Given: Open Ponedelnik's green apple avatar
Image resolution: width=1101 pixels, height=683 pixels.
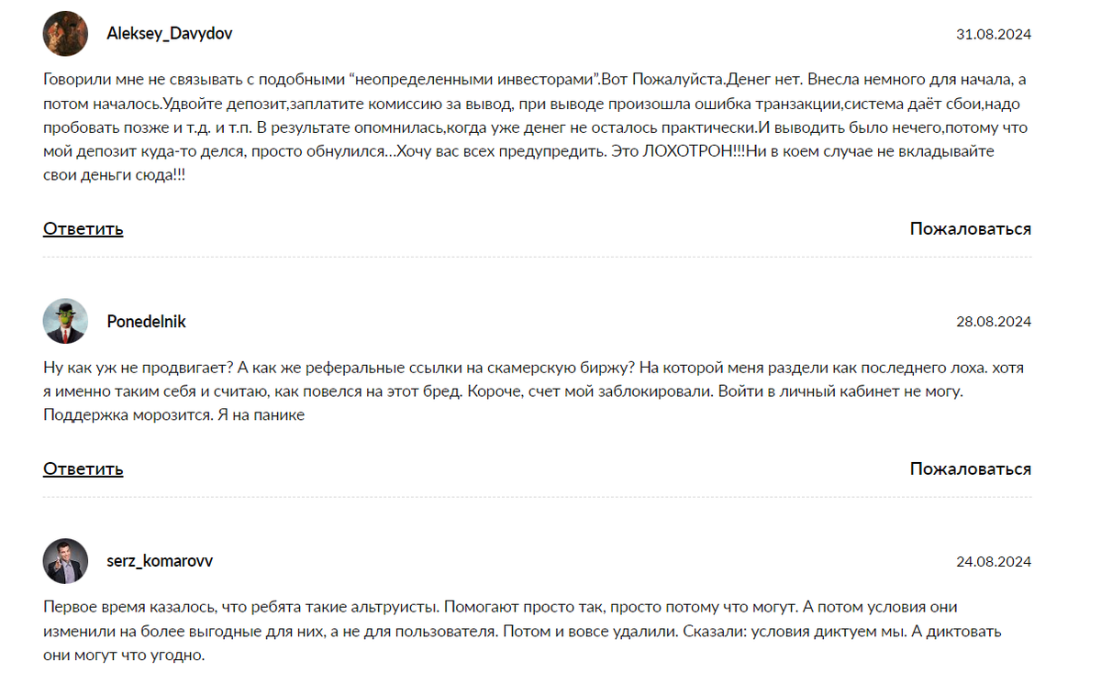Looking at the screenshot, I should coord(65,322).
